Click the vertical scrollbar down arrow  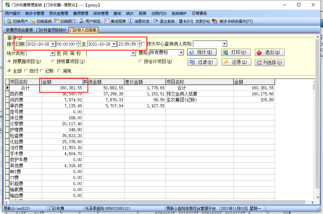pos(318,197)
